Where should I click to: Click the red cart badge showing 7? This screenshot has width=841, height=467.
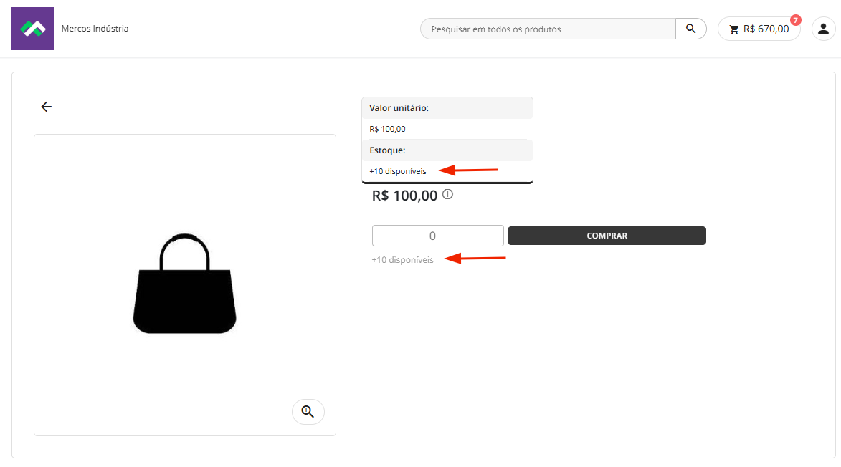click(x=795, y=20)
